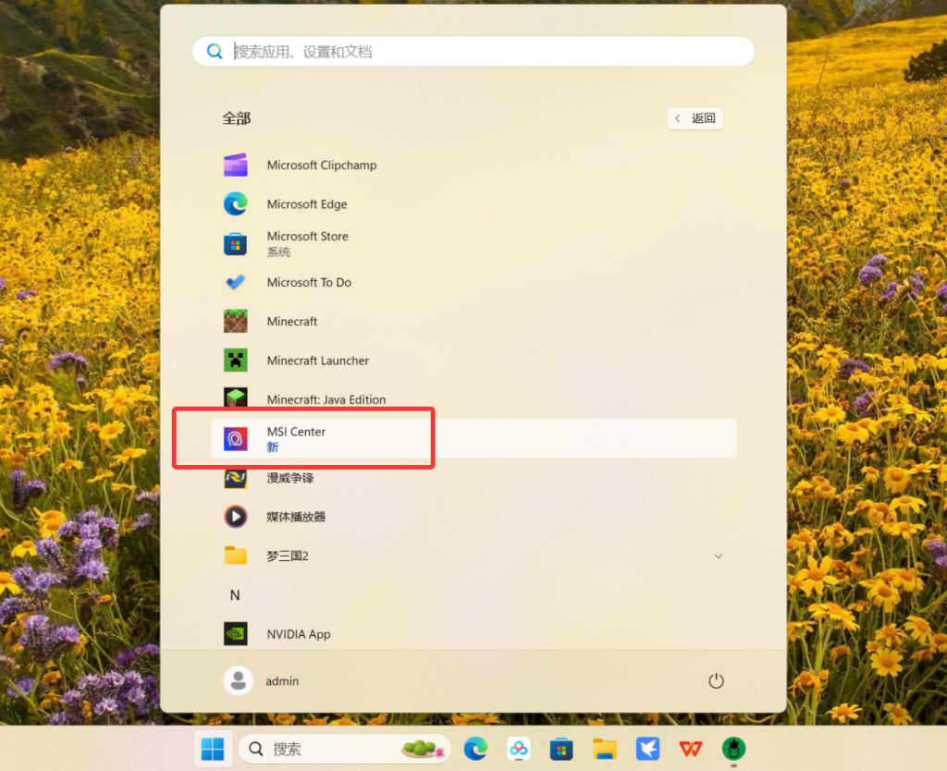Click the Microsoft Clipchamp label
The width and height of the screenshot is (947, 771).
pyautogui.click(x=322, y=165)
